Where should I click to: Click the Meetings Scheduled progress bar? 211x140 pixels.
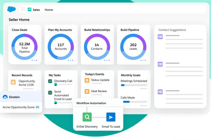(134, 85)
